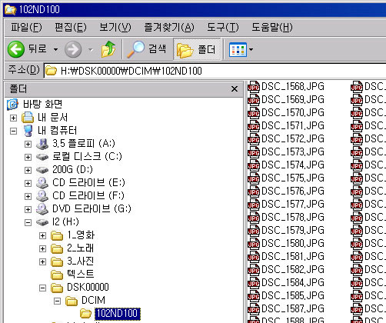
Task: Select the DVD 드라이브 (G:) drive icon
Action: coord(42,209)
